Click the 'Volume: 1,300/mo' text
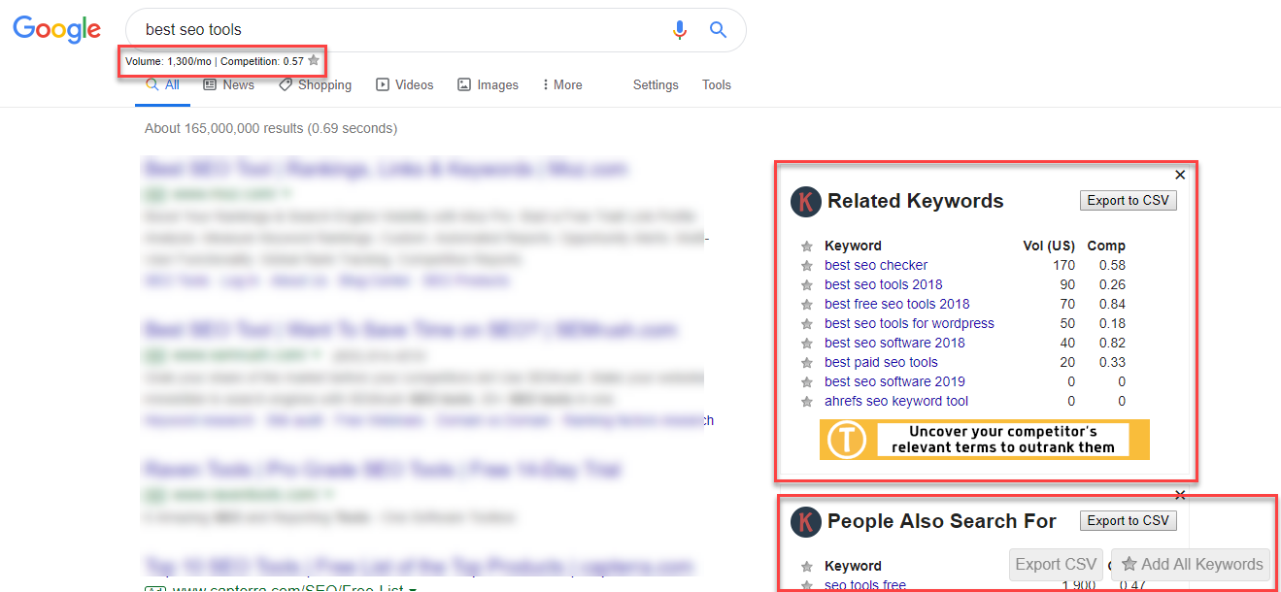 (167, 61)
